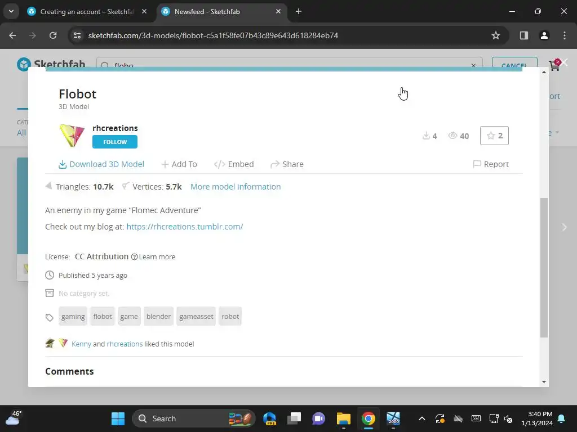
Task: Report this model
Action: [491, 164]
